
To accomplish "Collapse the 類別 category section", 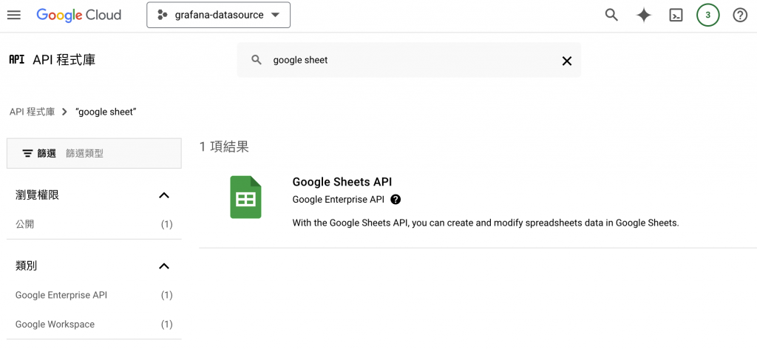I will [x=164, y=266].
